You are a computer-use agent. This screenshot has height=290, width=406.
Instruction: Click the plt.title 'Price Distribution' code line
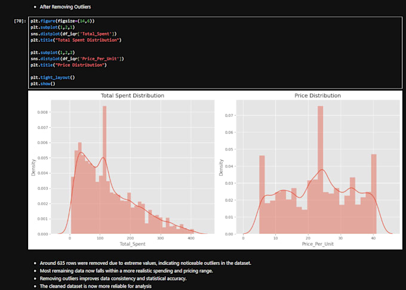(69, 65)
